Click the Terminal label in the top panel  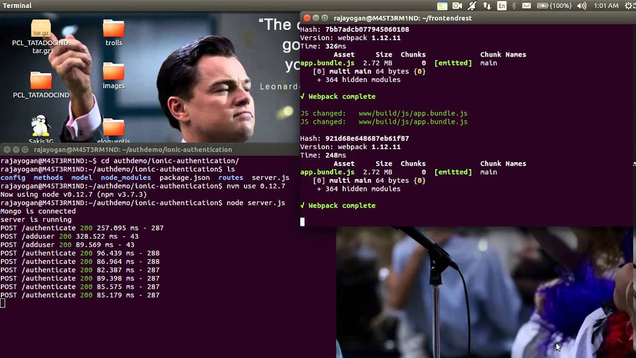pos(17,5)
